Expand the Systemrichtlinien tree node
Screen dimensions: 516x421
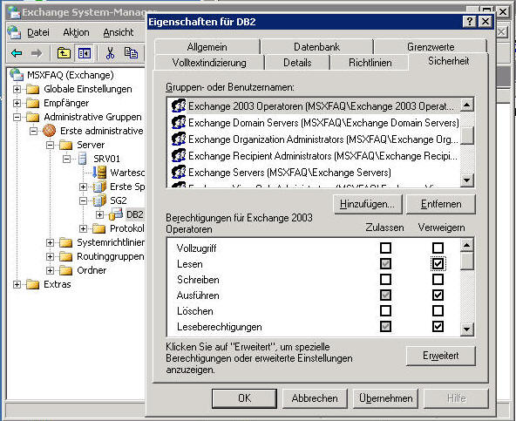point(50,242)
